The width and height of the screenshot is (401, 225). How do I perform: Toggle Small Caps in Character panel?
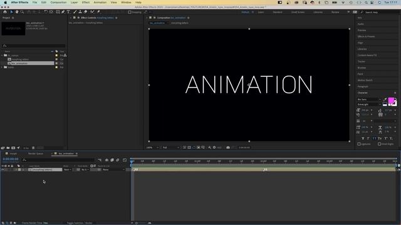click(x=380, y=138)
